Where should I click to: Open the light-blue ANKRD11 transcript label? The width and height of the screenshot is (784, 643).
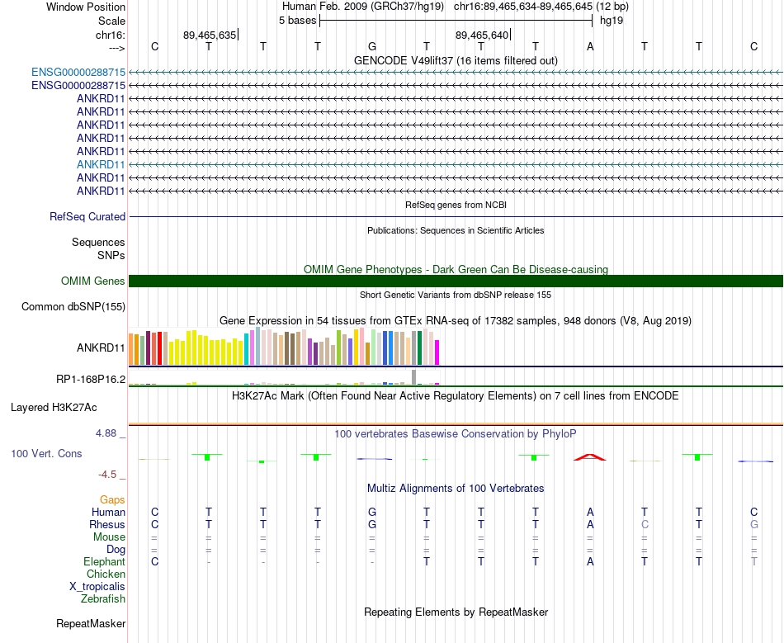(101, 164)
